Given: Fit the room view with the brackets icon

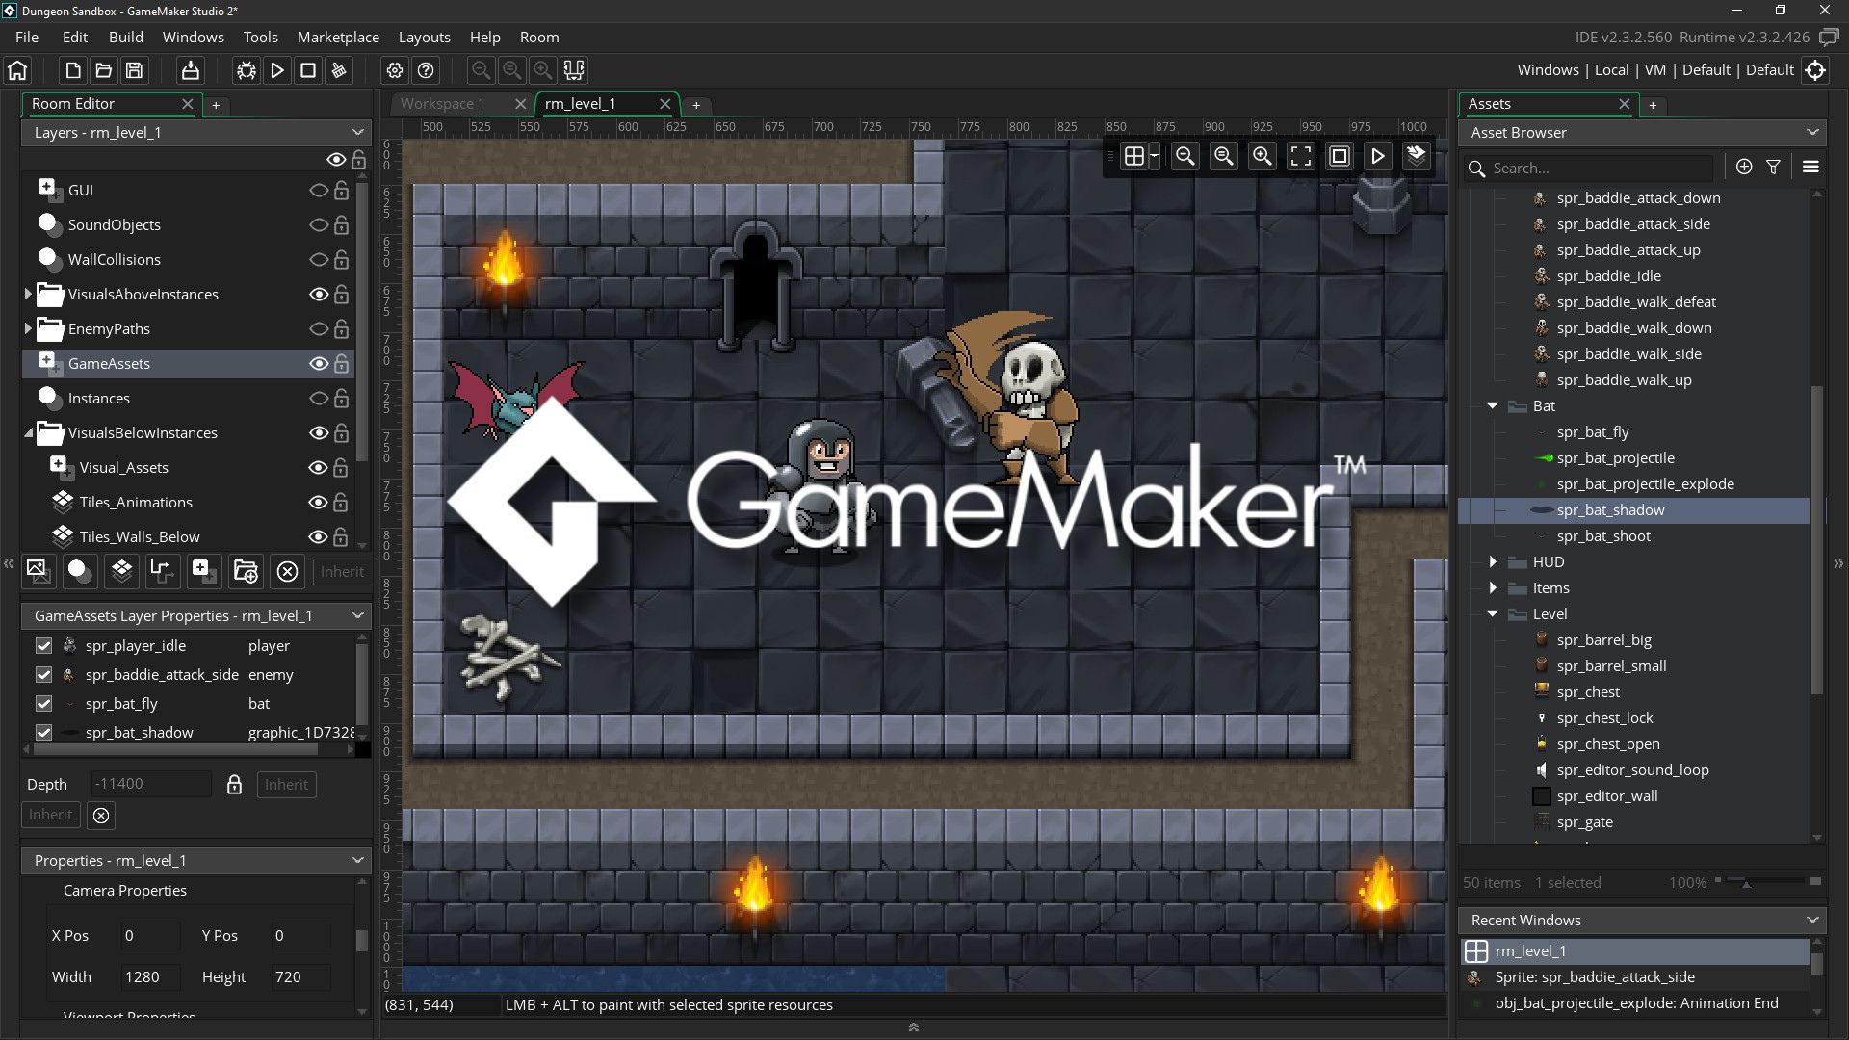Looking at the screenshot, I should [1301, 156].
